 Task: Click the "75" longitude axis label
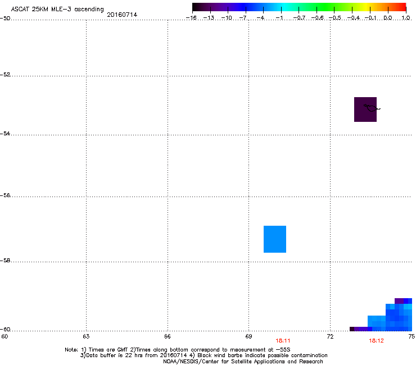pos(412,336)
